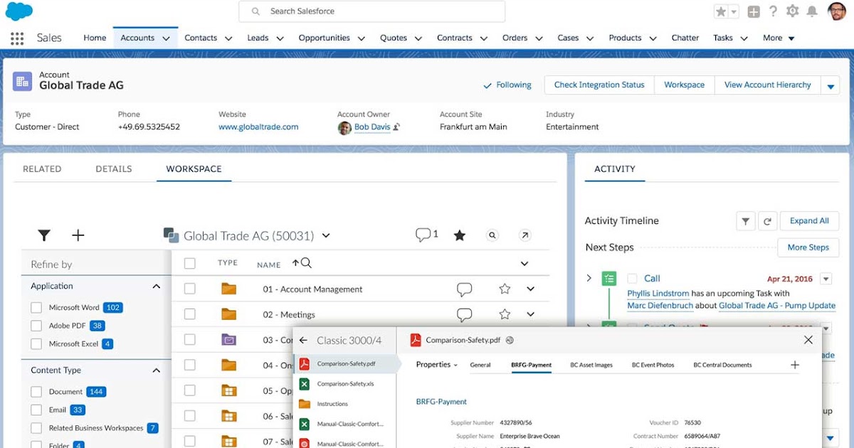
Task: Check the Document content type filter
Action: coord(36,392)
